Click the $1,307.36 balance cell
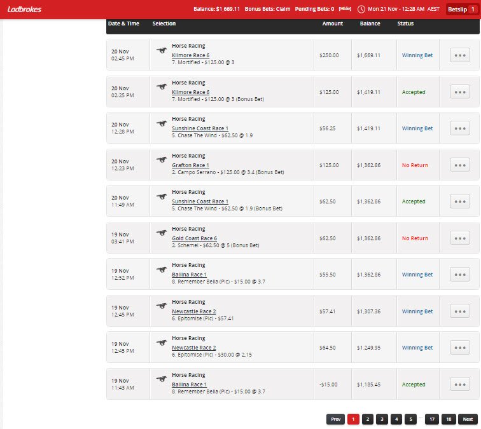481x429 pixels. point(368,311)
